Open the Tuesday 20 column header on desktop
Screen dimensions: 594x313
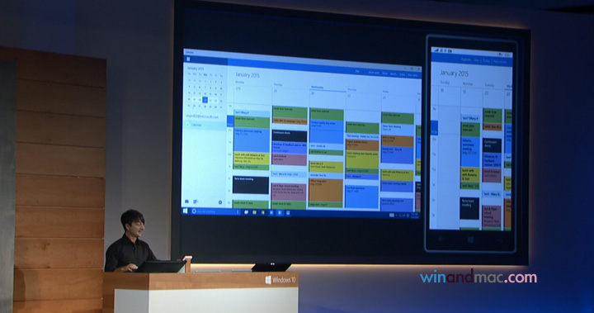click(x=290, y=88)
